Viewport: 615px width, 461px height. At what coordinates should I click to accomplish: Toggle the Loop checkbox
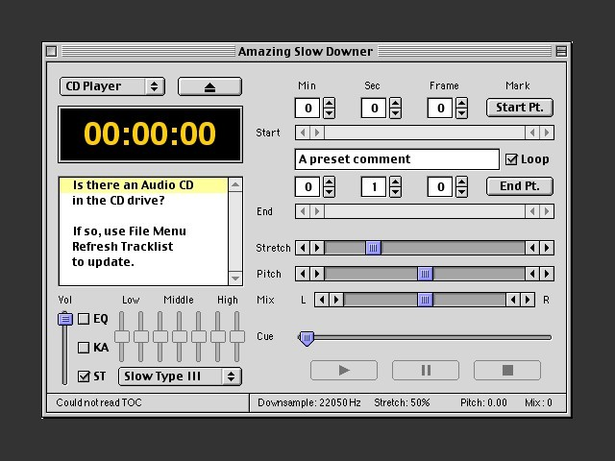pyautogui.click(x=511, y=159)
